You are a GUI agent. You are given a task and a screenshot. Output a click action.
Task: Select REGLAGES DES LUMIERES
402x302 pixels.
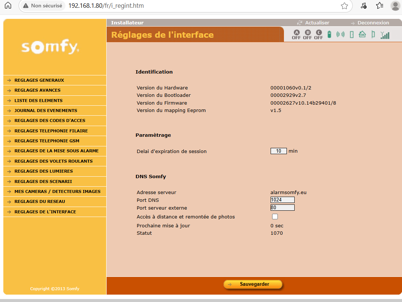click(55, 171)
